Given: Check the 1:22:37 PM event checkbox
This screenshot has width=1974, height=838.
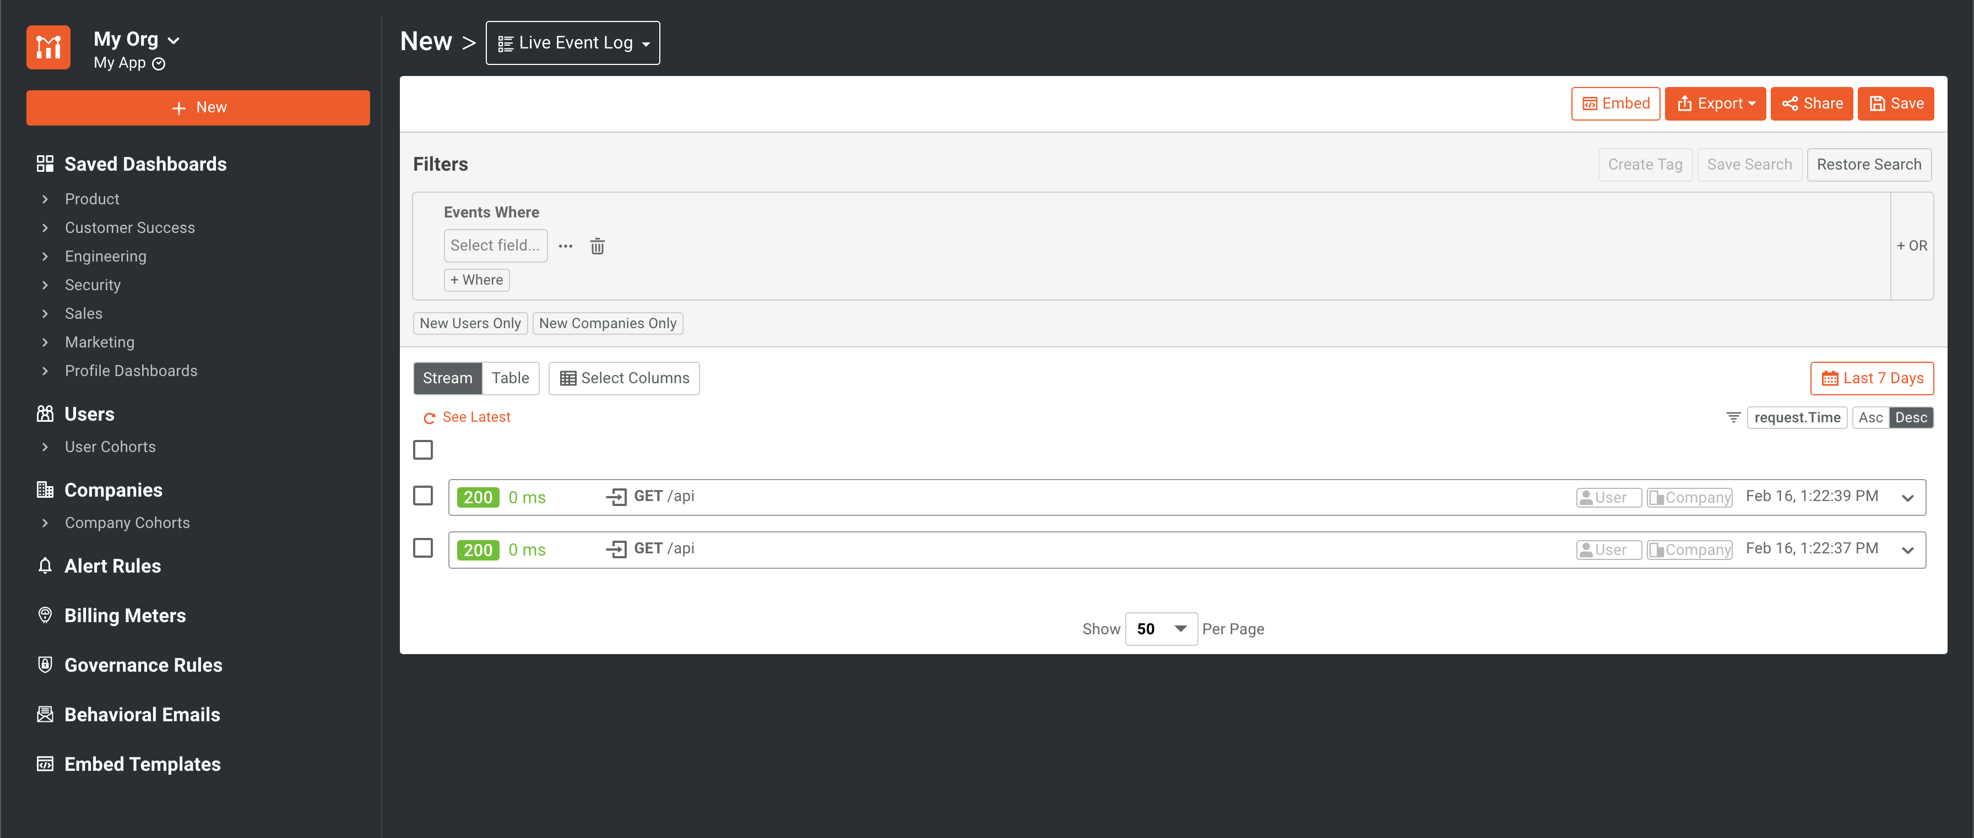Looking at the screenshot, I should point(423,548).
